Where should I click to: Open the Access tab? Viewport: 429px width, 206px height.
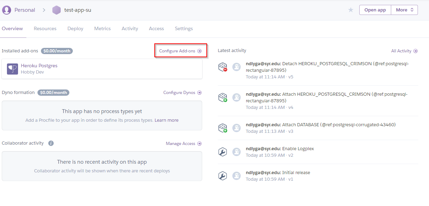tap(156, 29)
